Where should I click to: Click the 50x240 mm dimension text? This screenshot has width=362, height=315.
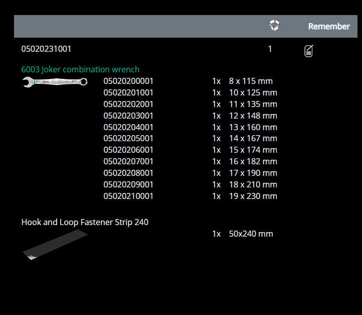[251, 234]
